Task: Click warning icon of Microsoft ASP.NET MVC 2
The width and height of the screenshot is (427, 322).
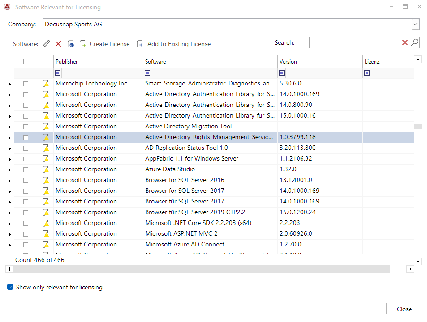Action: pyautogui.click(x=46, y=234)
